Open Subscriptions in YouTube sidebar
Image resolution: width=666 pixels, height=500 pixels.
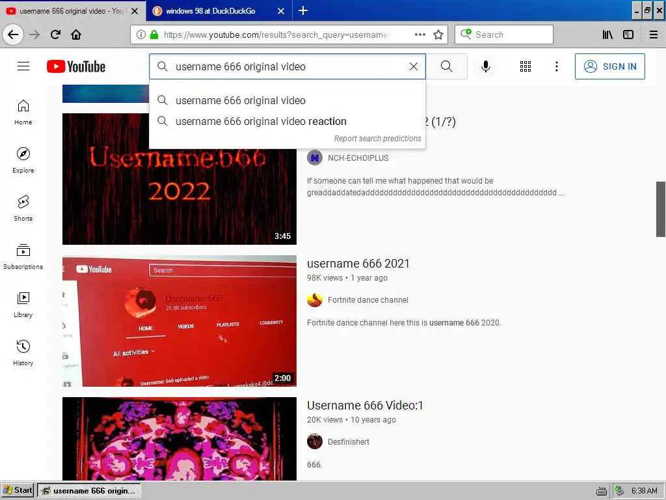pos(23,257)
